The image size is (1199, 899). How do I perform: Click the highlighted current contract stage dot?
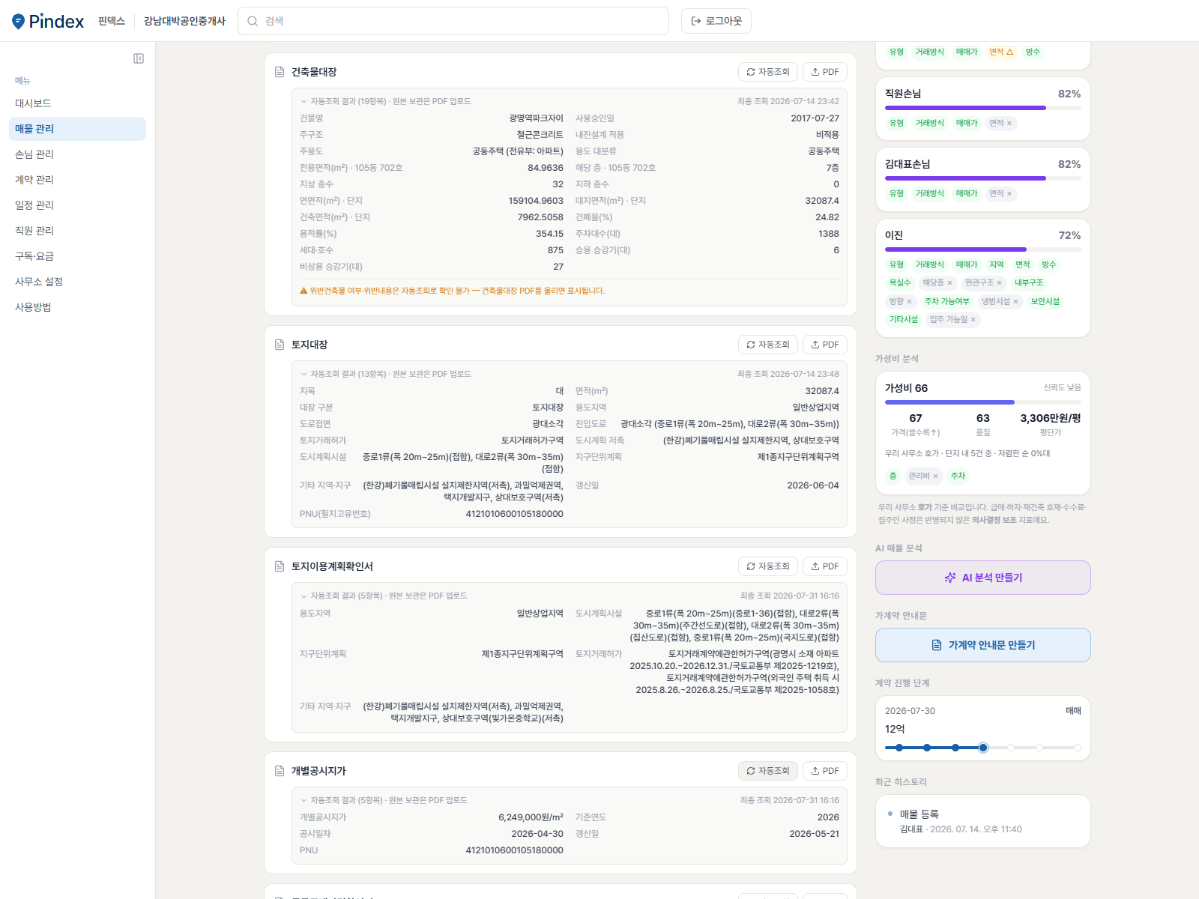coord(983,748)
